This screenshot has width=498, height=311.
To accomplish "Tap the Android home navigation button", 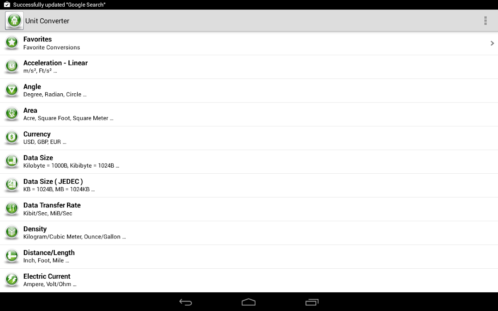I will (249, 302).
